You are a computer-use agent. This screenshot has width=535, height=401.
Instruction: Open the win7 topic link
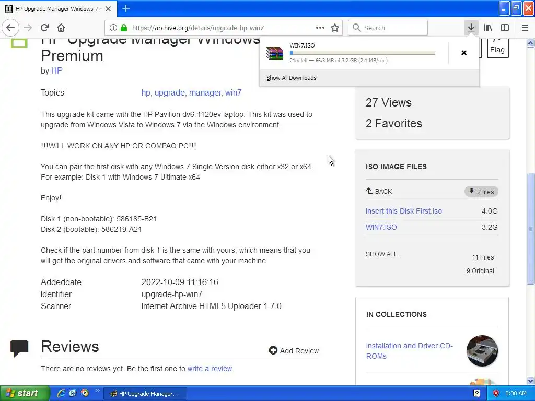(x=234, y=93)
